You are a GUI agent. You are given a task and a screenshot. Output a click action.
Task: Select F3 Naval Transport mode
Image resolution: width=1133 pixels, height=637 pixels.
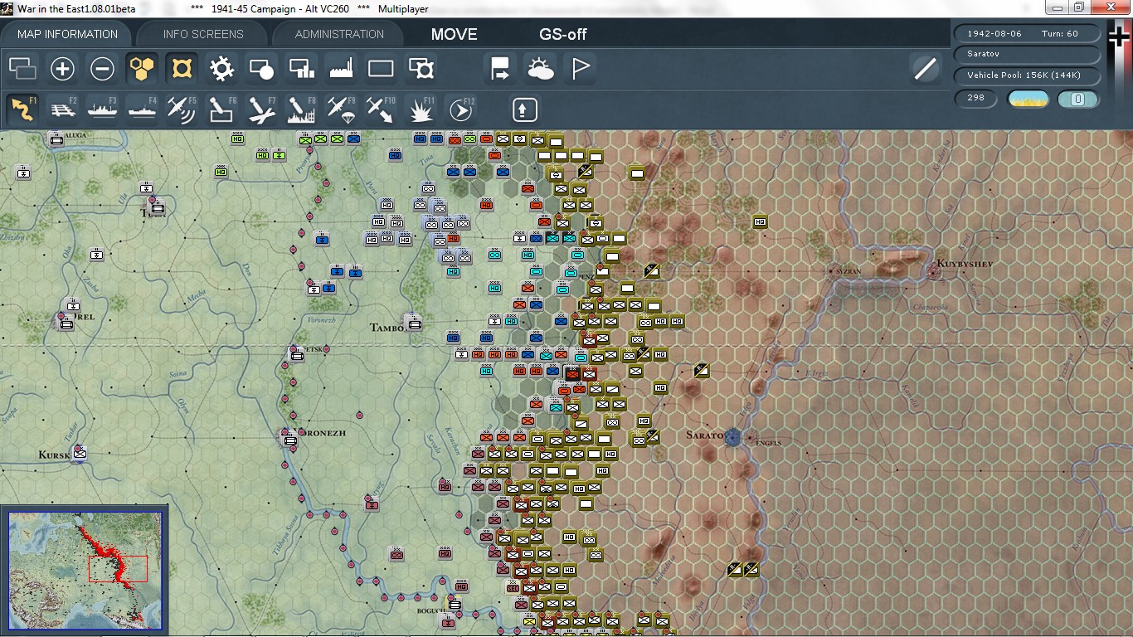(x=102, y=109)
